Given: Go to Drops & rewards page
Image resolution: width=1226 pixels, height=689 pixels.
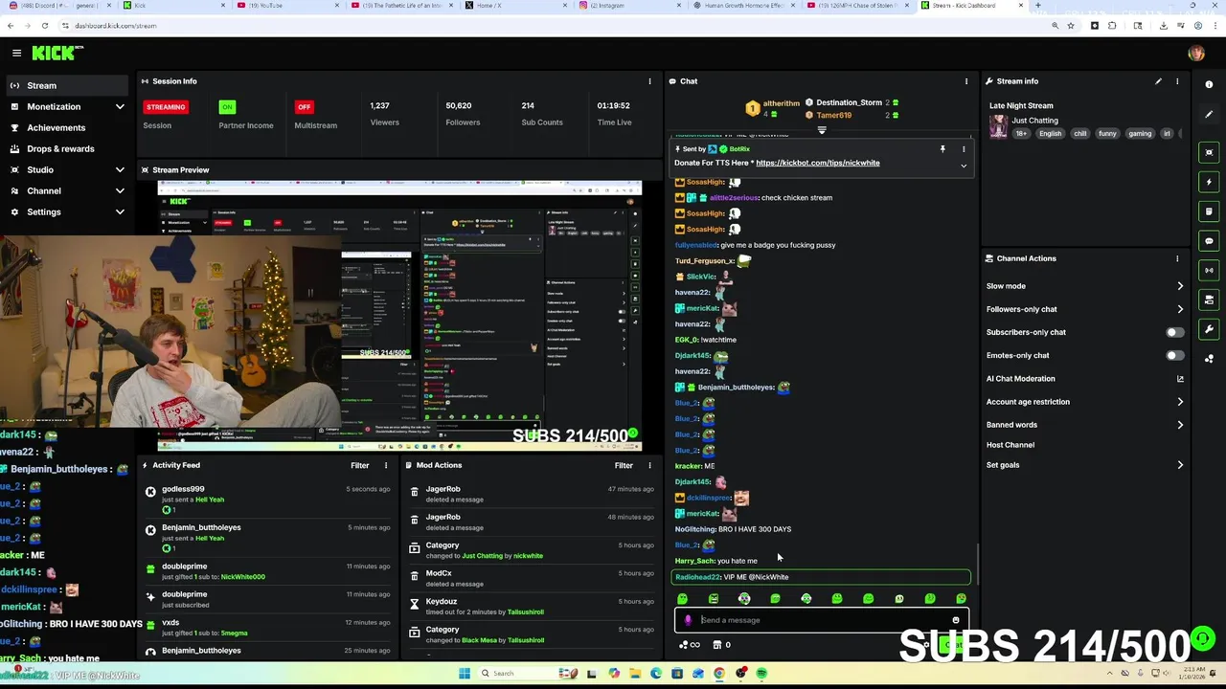Looking at the screenshot, I should tap(65, 148).
